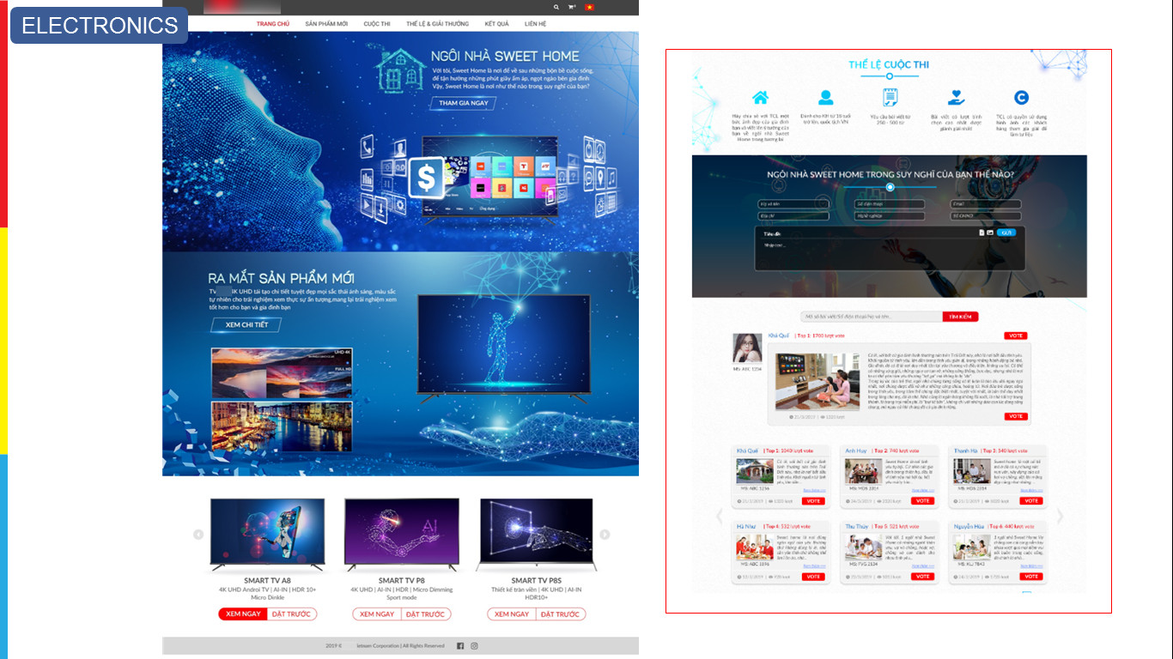Click XEM NGAY under Smart TV P8
This screenshot has height=659, width=1173.
coord(377,614)
